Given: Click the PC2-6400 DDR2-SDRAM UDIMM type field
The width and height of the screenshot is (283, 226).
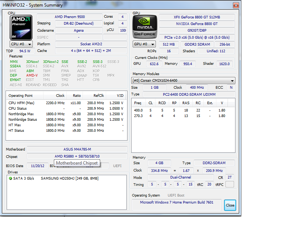Looking at the screenshot, I should tap(189, 95).
